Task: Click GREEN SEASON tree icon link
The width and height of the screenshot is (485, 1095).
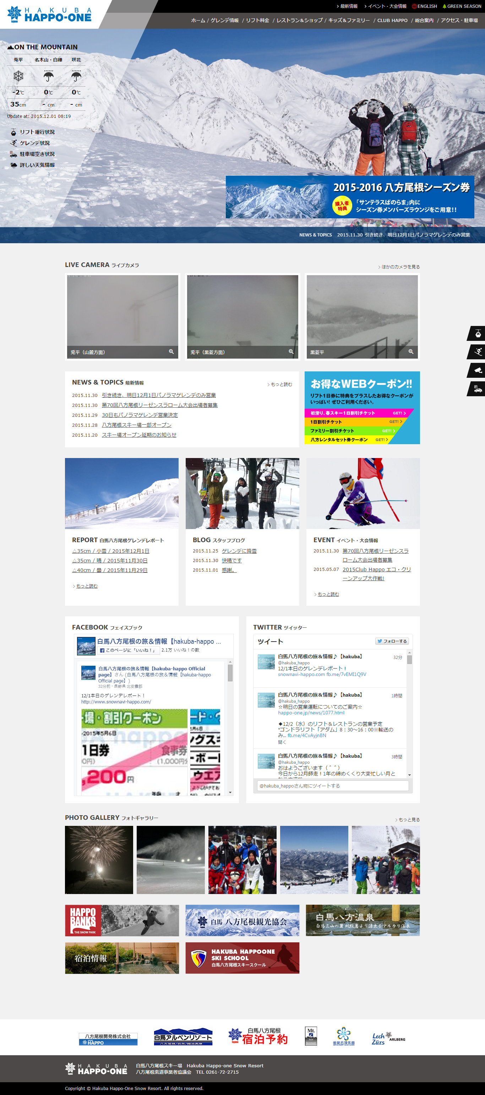Action: (x=462, y=6)
